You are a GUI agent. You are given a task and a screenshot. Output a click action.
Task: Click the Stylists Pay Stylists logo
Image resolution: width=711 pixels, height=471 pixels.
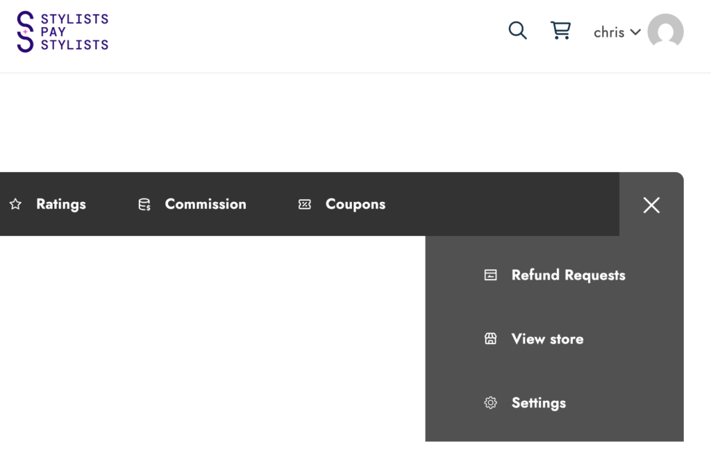(61, 31)
